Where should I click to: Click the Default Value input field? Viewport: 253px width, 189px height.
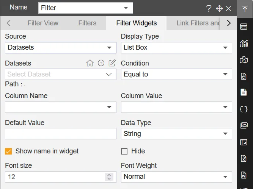tap(61, 134)
